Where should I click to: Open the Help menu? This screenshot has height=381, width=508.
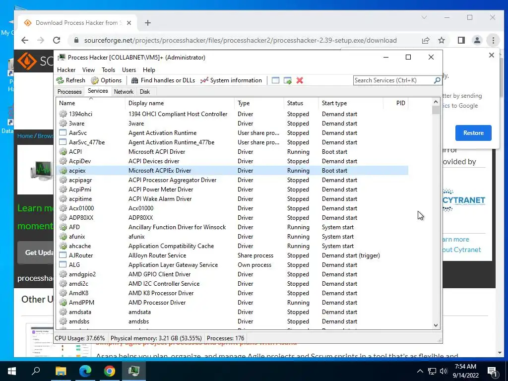point(149,70)
